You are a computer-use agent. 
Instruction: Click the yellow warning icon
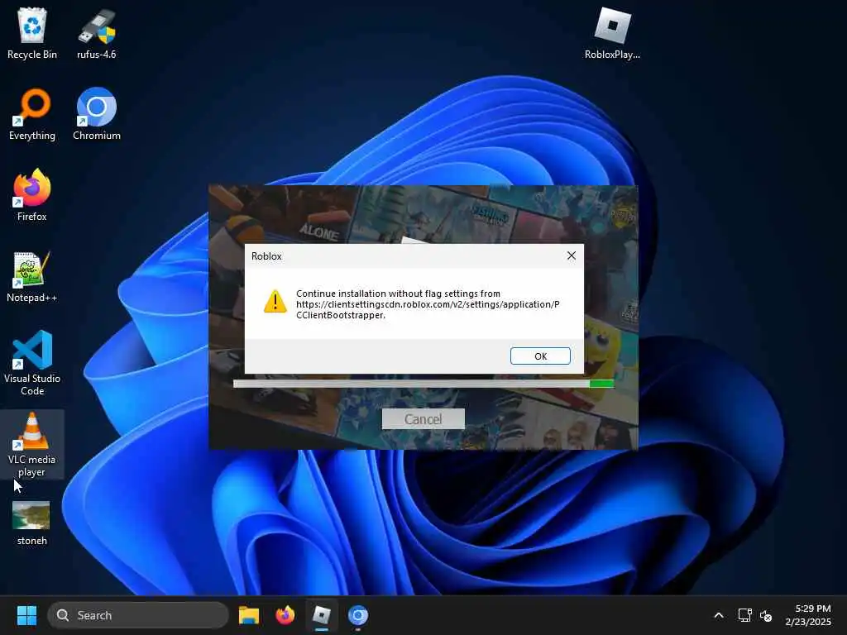(275, 301)
